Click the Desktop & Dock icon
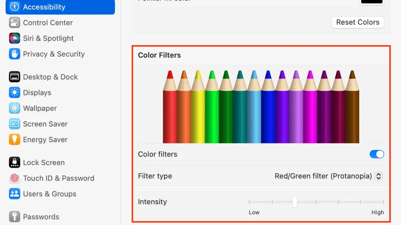 coord(14,77)
